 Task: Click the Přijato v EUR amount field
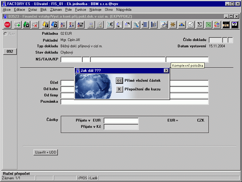tap(121, 120)
